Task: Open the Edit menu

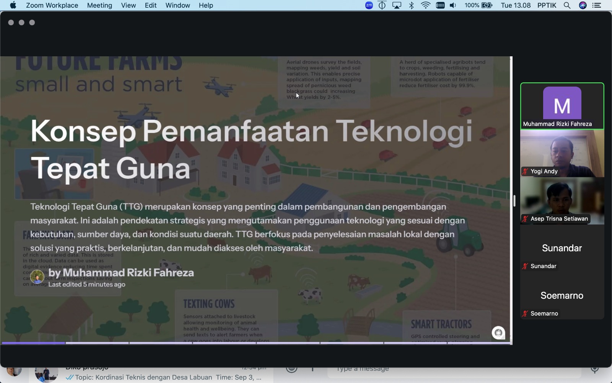Action: coord(151,5)
